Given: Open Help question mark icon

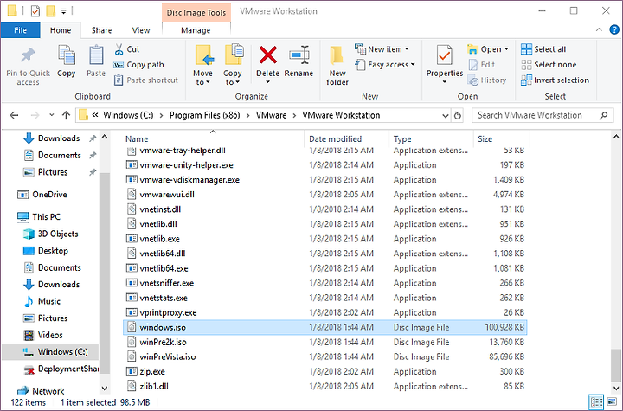Looking at the screenshot, I should [x=614, y=29].
